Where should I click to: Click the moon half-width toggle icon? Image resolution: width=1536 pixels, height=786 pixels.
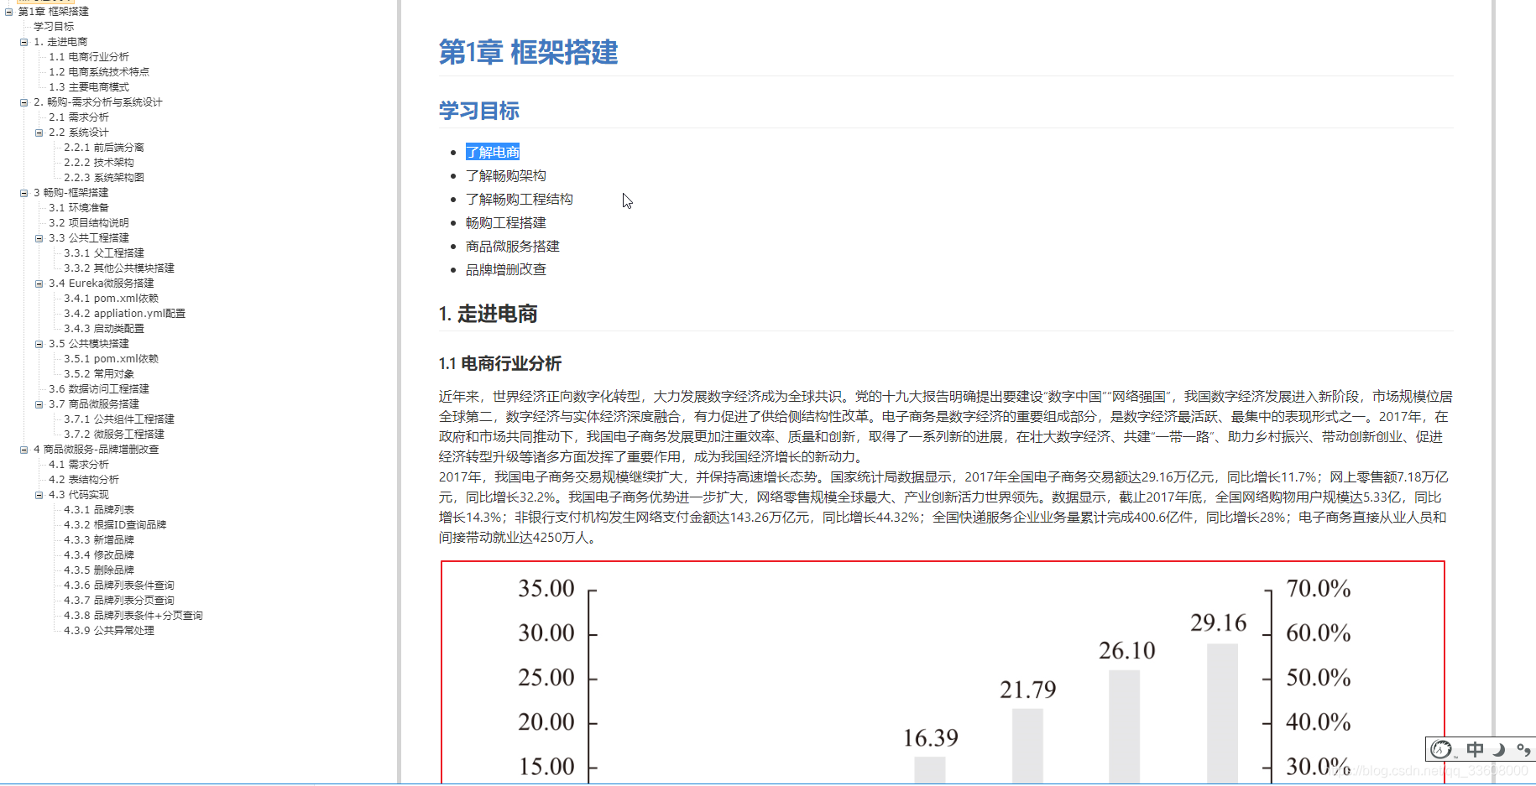(1499, 749)
